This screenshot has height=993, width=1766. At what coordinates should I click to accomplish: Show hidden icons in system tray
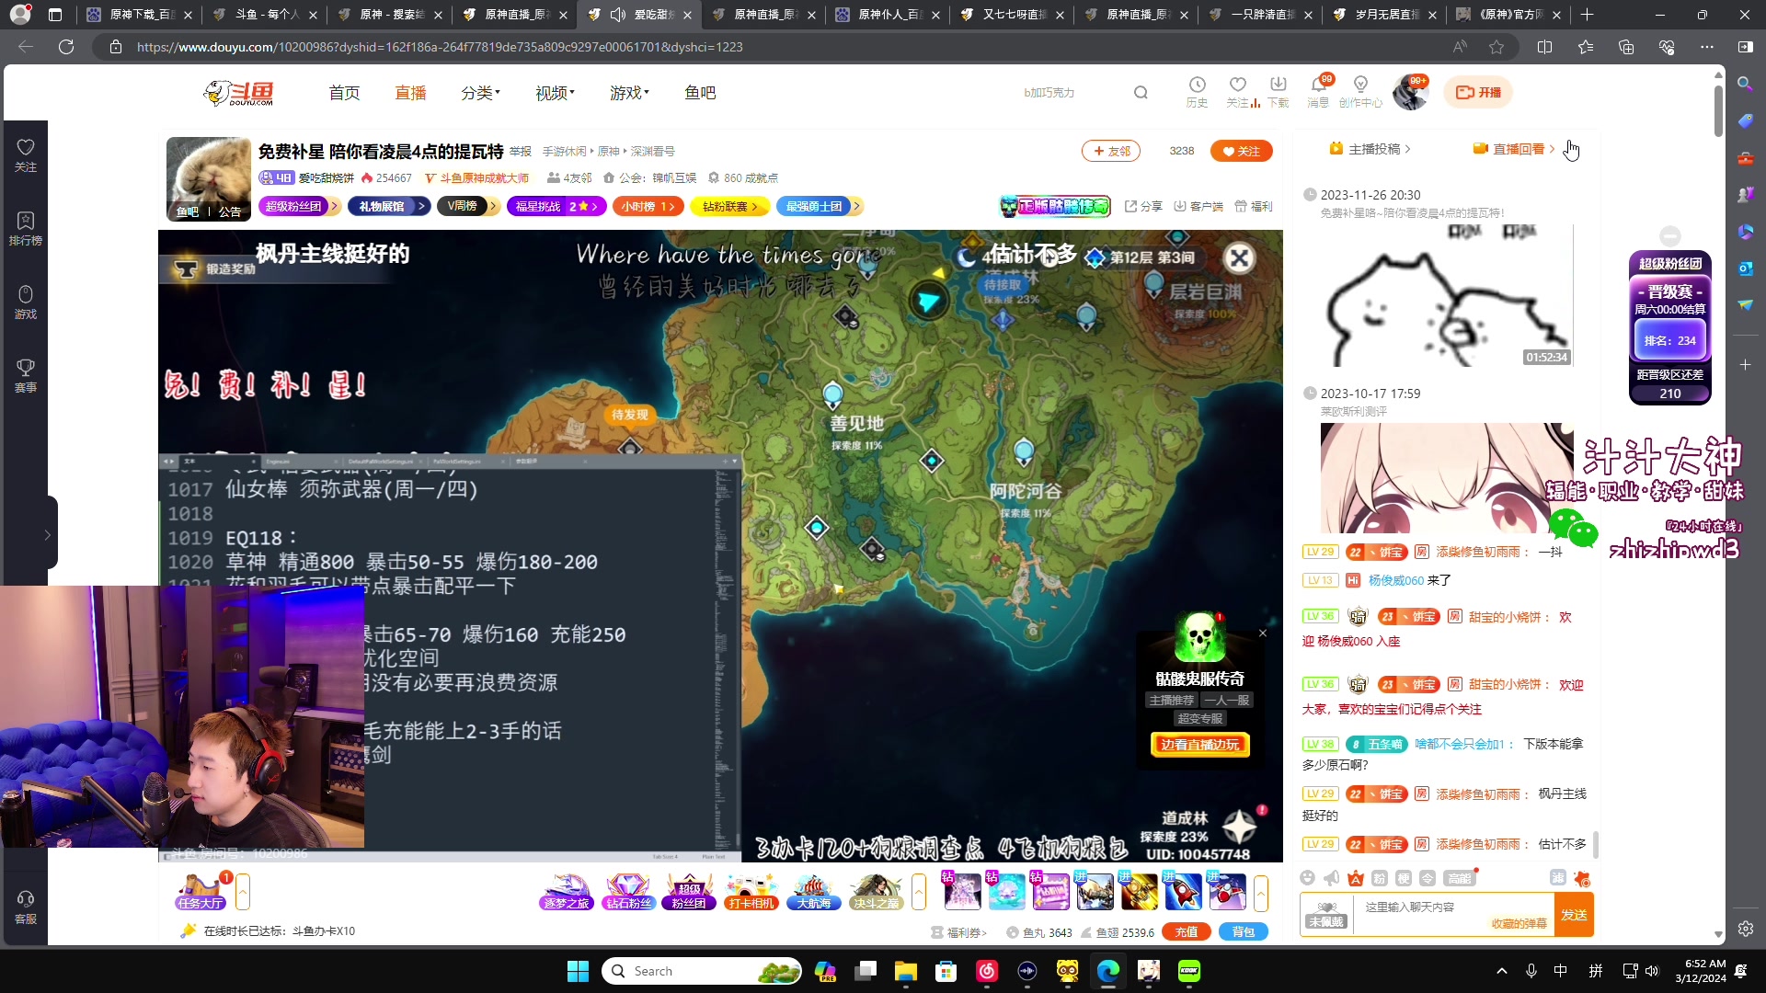click(1502, 971)
